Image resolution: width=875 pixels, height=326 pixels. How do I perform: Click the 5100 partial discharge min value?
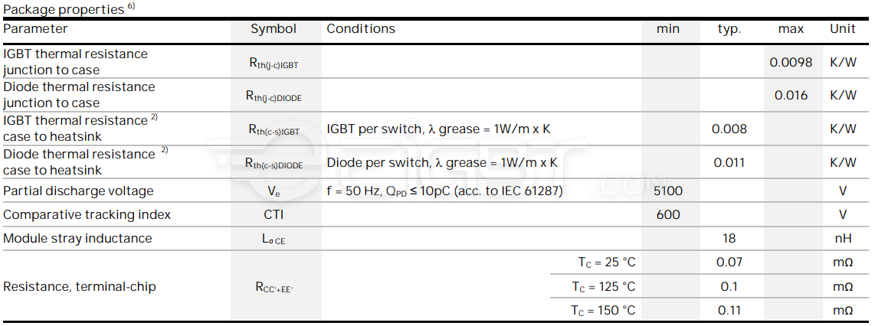coord(668,191)
